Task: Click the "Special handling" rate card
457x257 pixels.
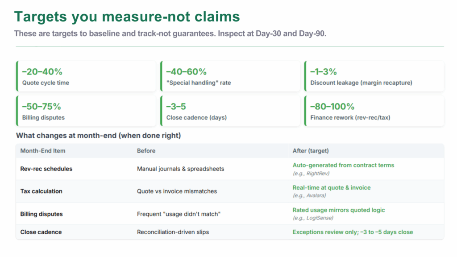Action: click(230, 76)
